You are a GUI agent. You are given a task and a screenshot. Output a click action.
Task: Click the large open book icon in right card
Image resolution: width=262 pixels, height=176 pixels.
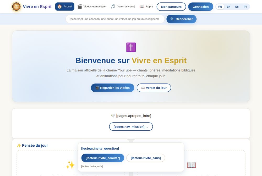pos(192,165)
